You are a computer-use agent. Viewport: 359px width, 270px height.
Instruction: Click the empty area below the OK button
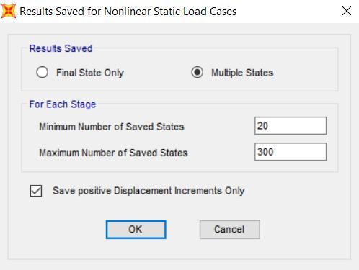136,249
